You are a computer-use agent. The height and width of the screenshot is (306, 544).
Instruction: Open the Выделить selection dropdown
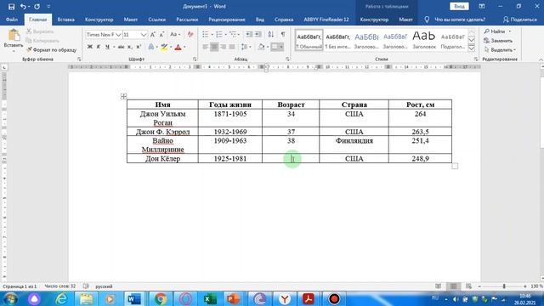point(500,49)
